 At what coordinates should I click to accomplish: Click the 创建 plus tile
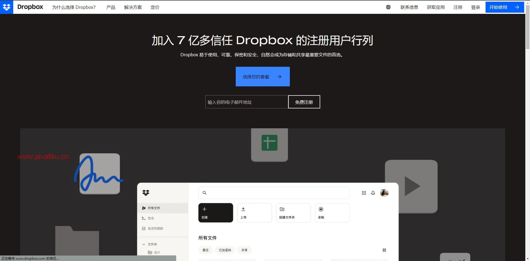216,213
